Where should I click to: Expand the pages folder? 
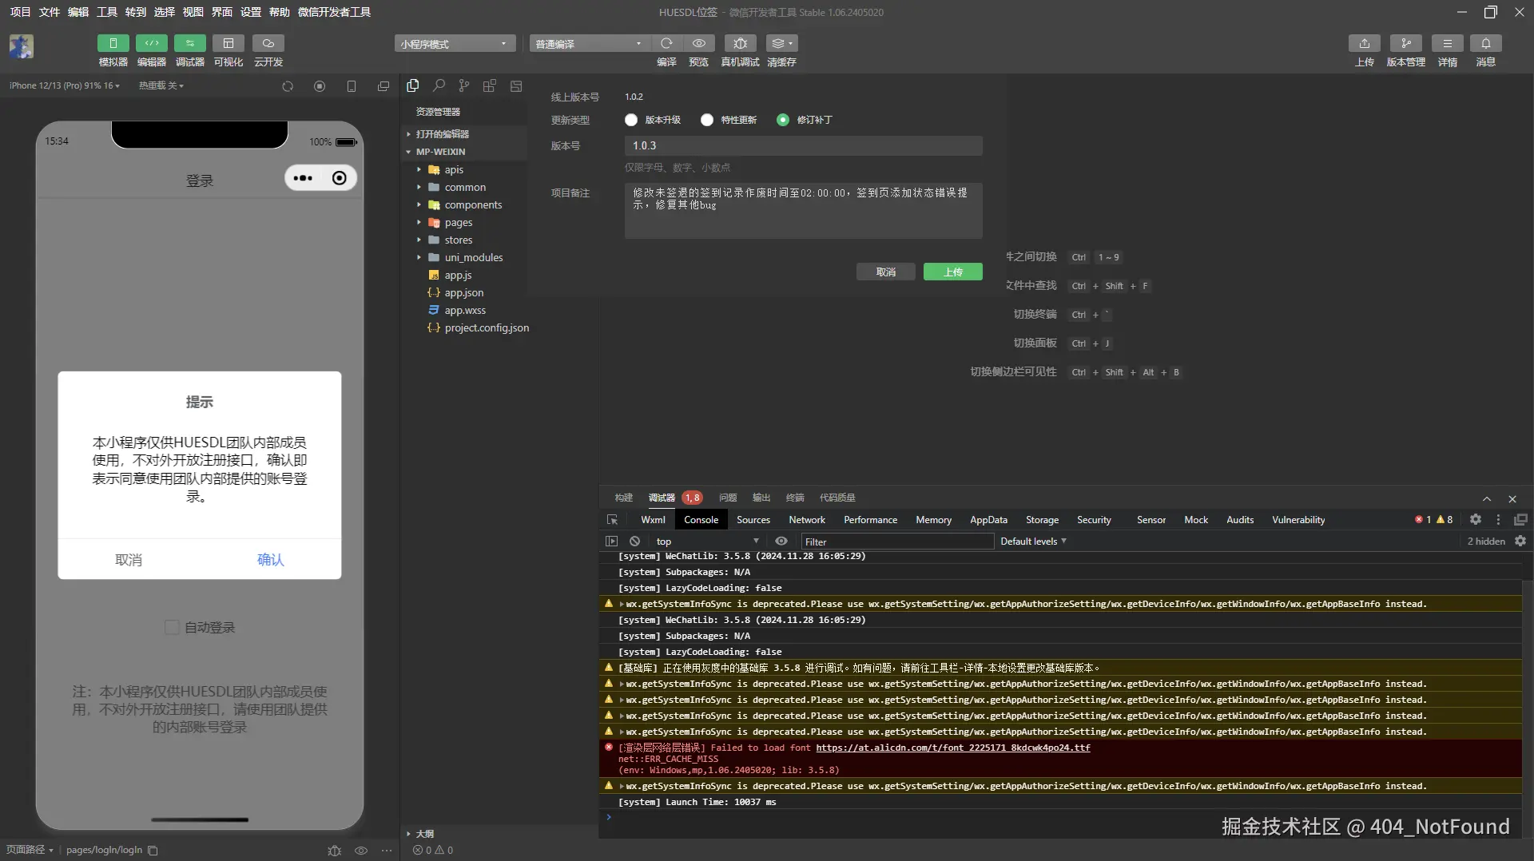coord(459,223)
